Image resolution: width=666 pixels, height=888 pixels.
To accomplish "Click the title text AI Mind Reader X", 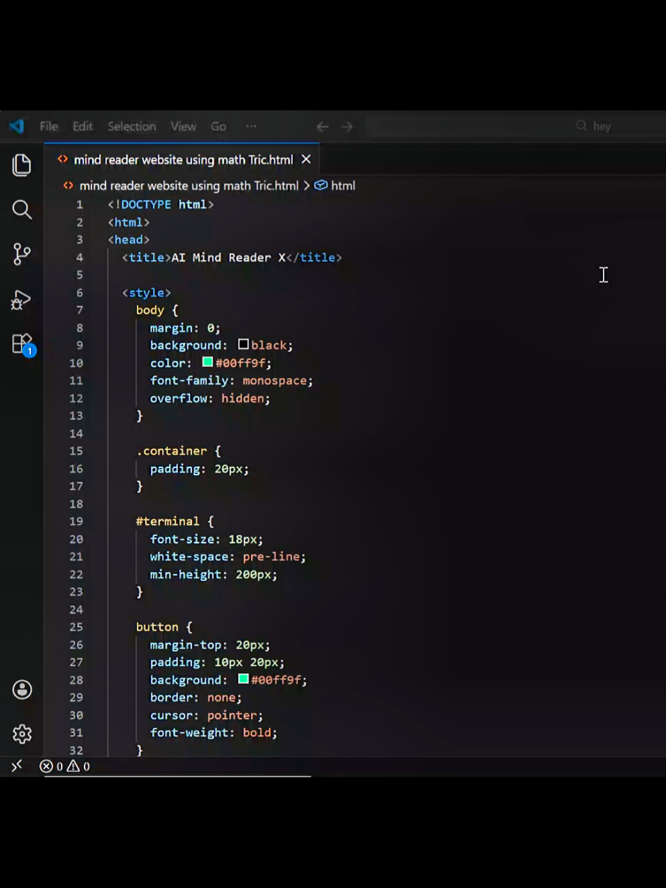I will 228,258.
